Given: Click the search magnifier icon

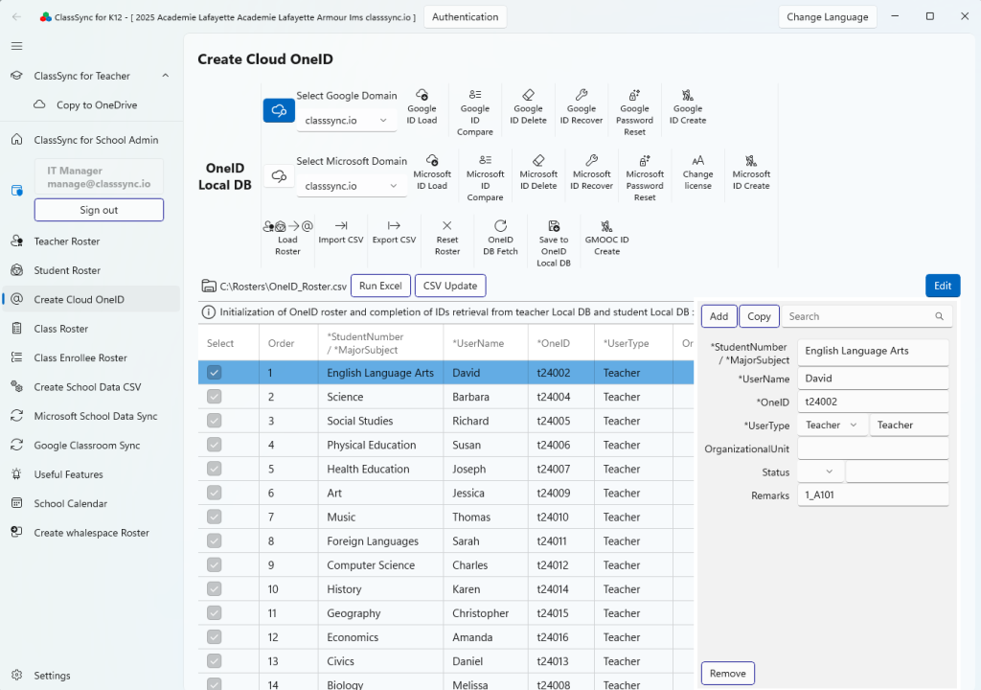Looking at the screenshot, I should click(939, 316).
